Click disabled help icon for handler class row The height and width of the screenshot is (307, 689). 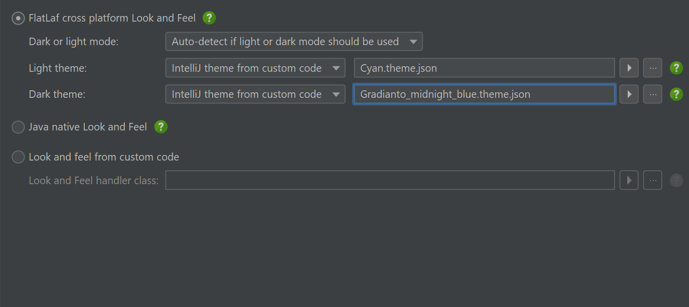676,180
